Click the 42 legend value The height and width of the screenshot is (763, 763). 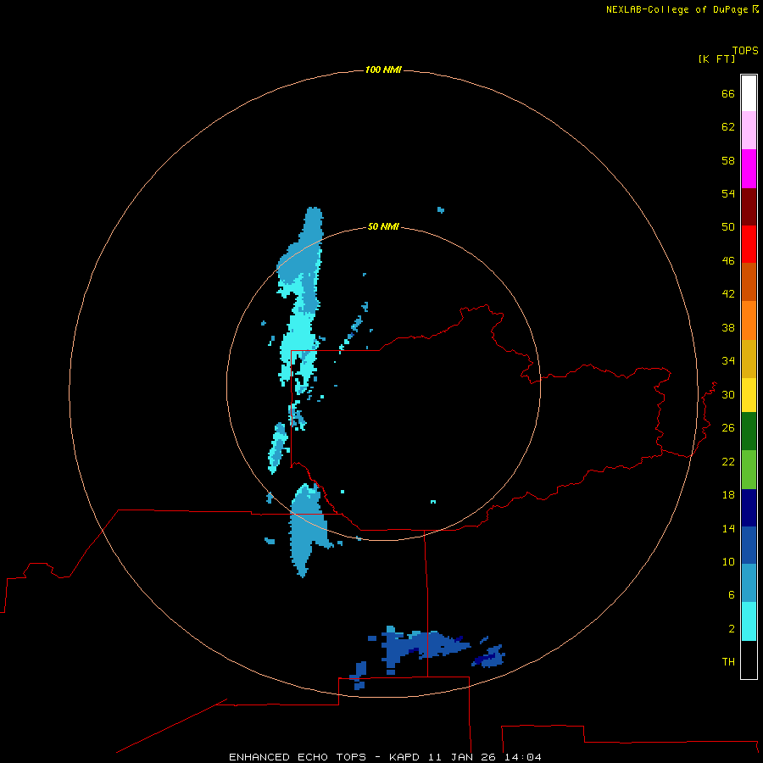[x=728, y=293]
